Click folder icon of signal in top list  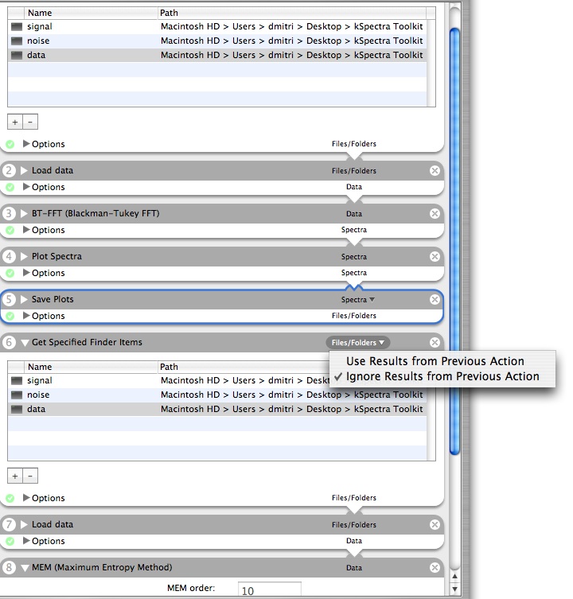coord(17,27)
